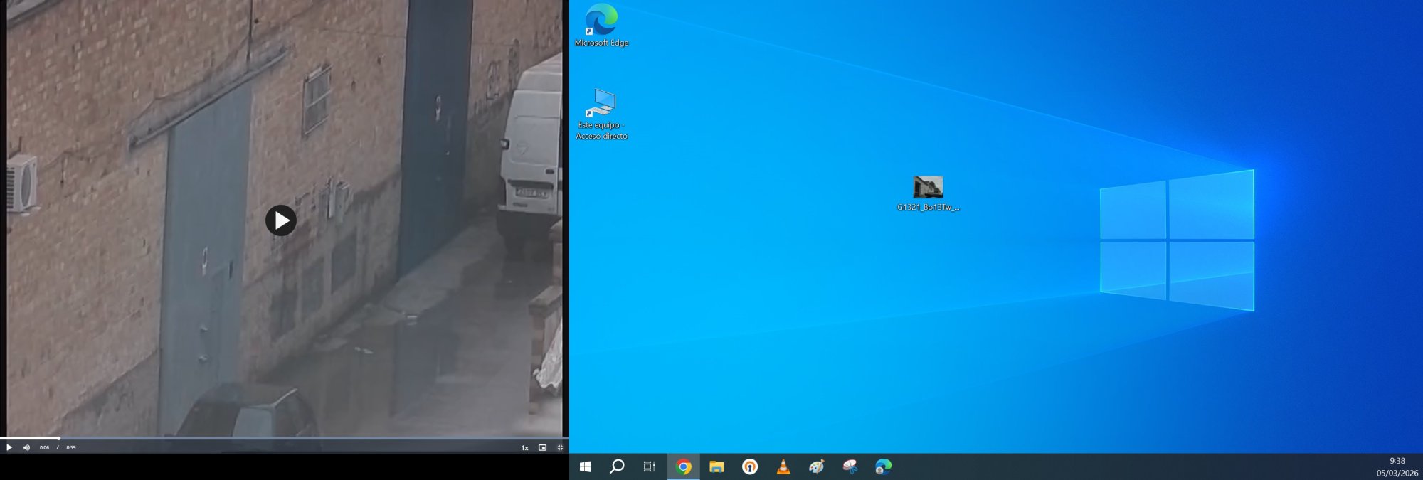Toggle picture-in-picture mode for the video
The height and width of the screenshot is (480, 1423).
(x=542, y=447)
